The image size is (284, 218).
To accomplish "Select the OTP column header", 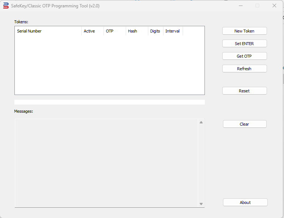I will coord(114,31).
